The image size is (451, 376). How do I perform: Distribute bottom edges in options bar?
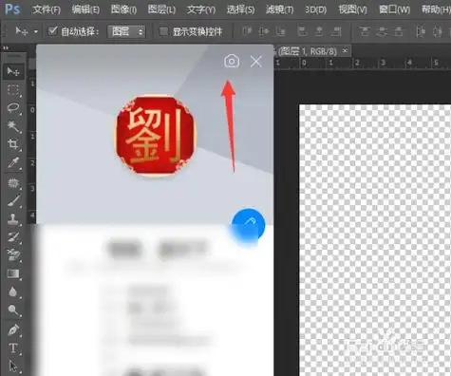point(399,31)
